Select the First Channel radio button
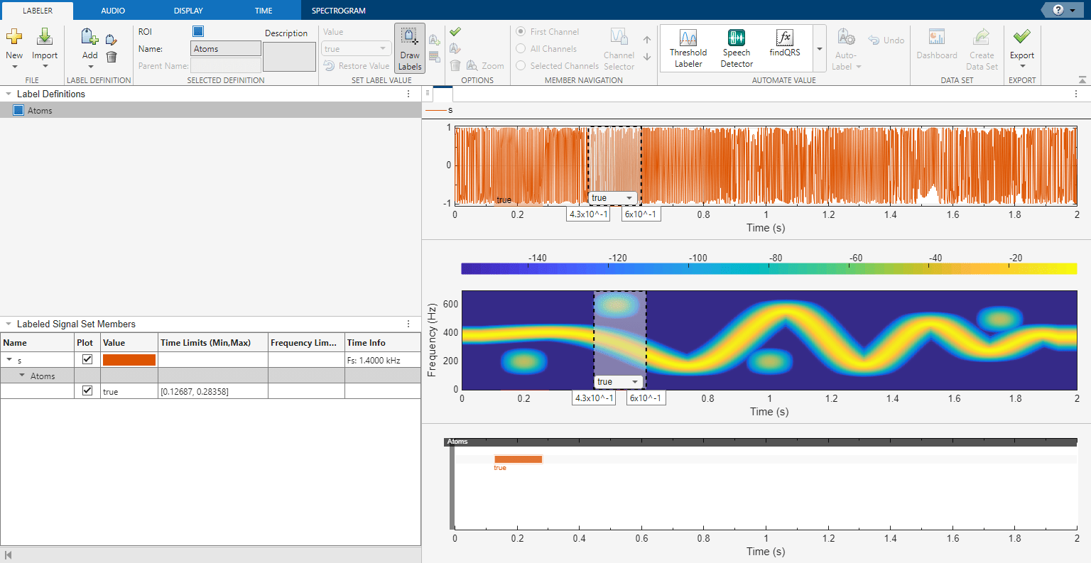This screenshot has height=563, width=1091. (x=521, y=32)
